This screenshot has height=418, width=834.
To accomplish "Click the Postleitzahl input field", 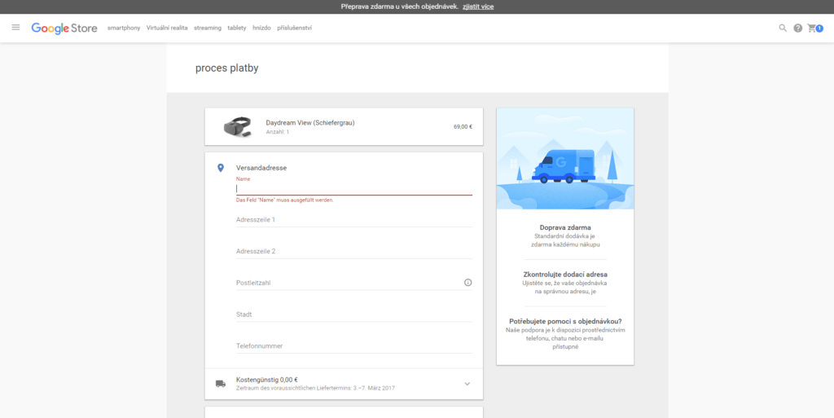I will (x=346, y=283).
